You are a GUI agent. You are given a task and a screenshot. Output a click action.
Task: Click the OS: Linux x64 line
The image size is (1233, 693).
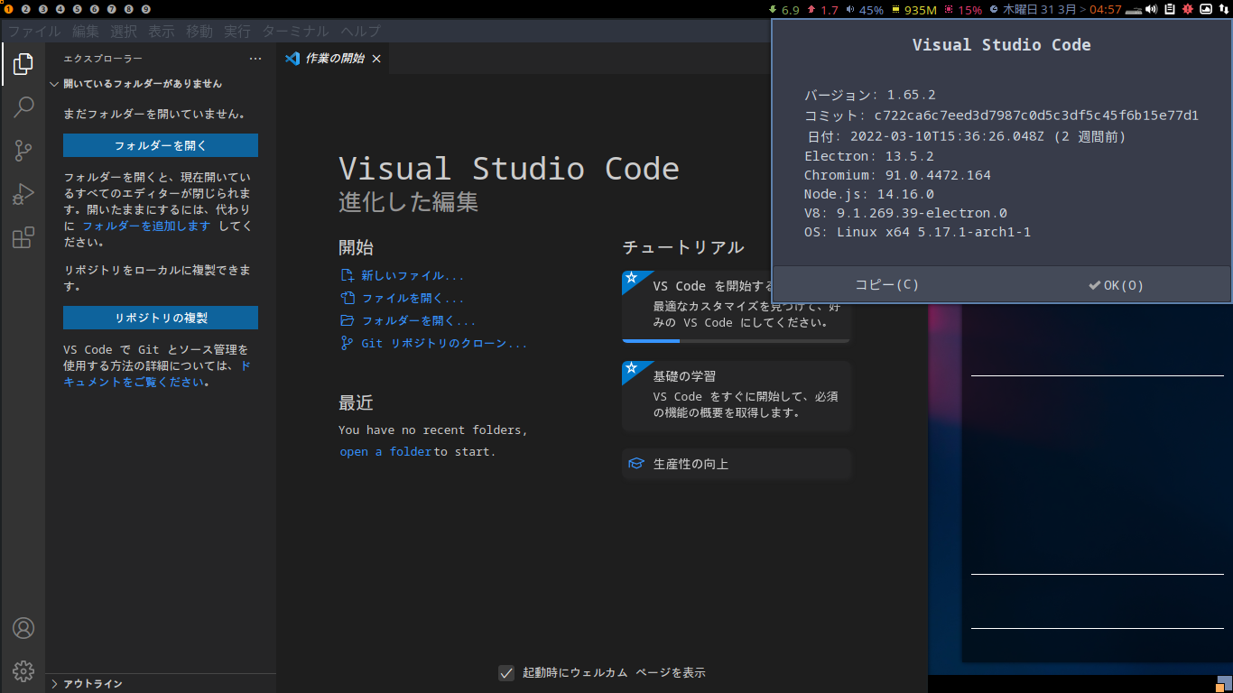[917, 232]
